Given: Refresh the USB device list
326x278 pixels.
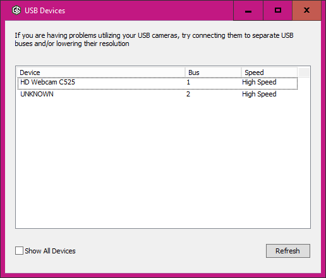Looking at the screenshot, I should click(x=288, y=251).
